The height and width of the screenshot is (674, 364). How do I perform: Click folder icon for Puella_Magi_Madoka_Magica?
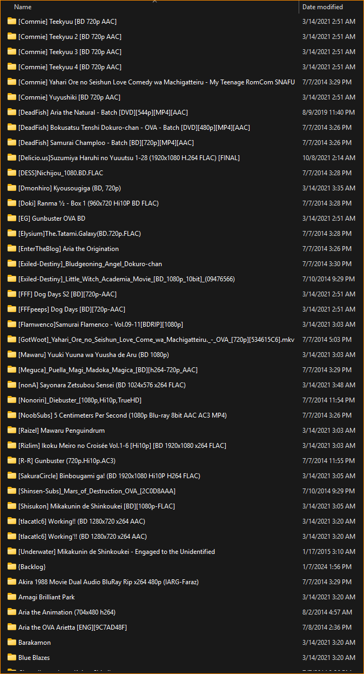click(x=12, y=370)
